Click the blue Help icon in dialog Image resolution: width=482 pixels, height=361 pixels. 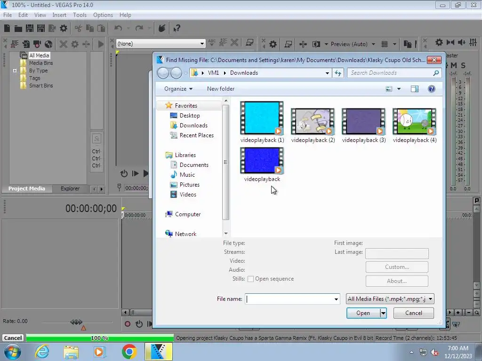(x=432, y=89)
